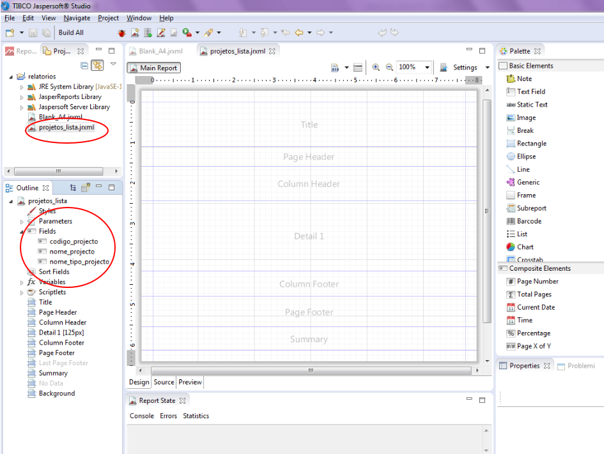Open the File menu
This screenshot has width=604, height=454.
pyautogui.click(x=10, y=18)
